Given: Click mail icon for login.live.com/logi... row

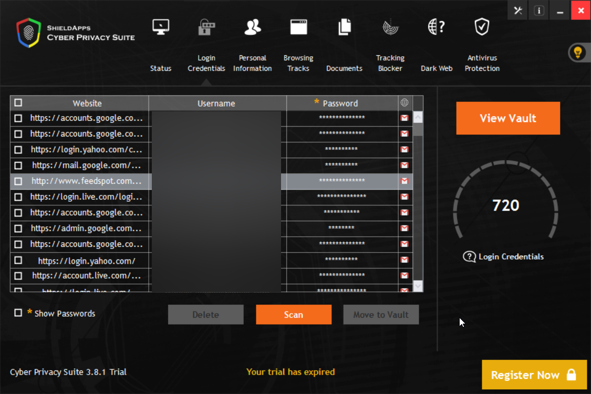Looking at the screenshot, I should [405, 197].
